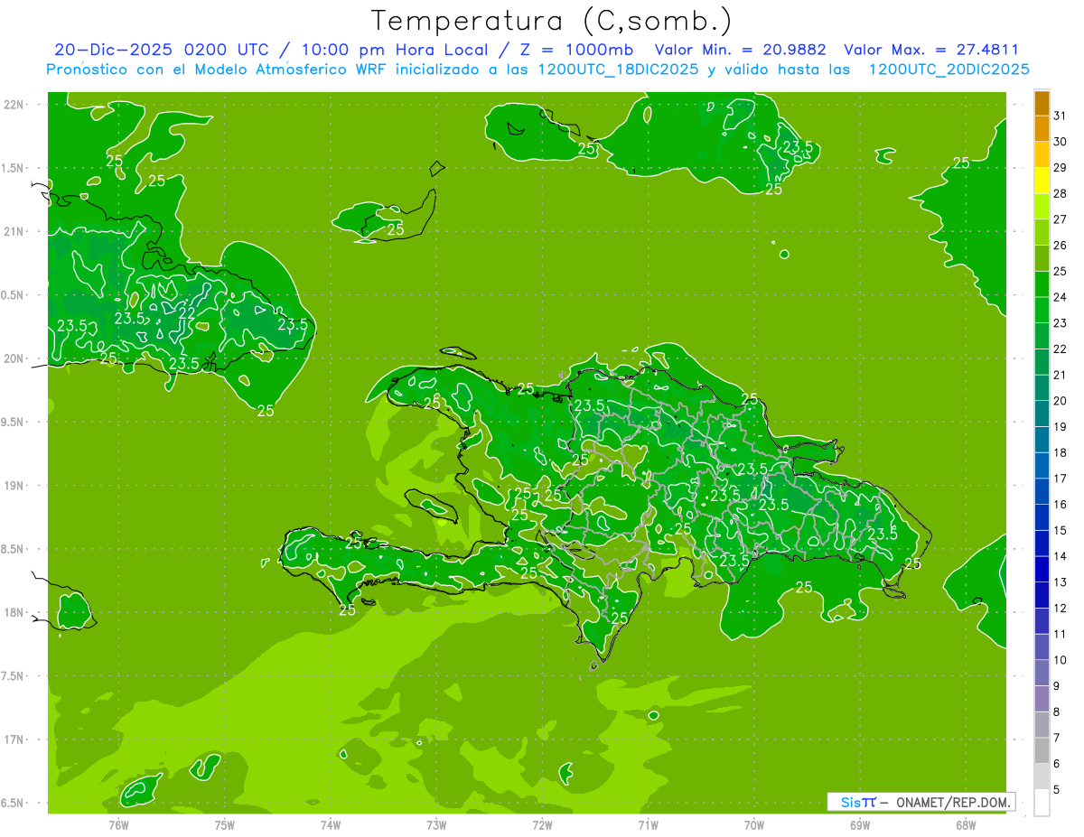Screen dimensions: 1084x837
Task: Click the '18N' latitude axis label
Action: (14, 612)
